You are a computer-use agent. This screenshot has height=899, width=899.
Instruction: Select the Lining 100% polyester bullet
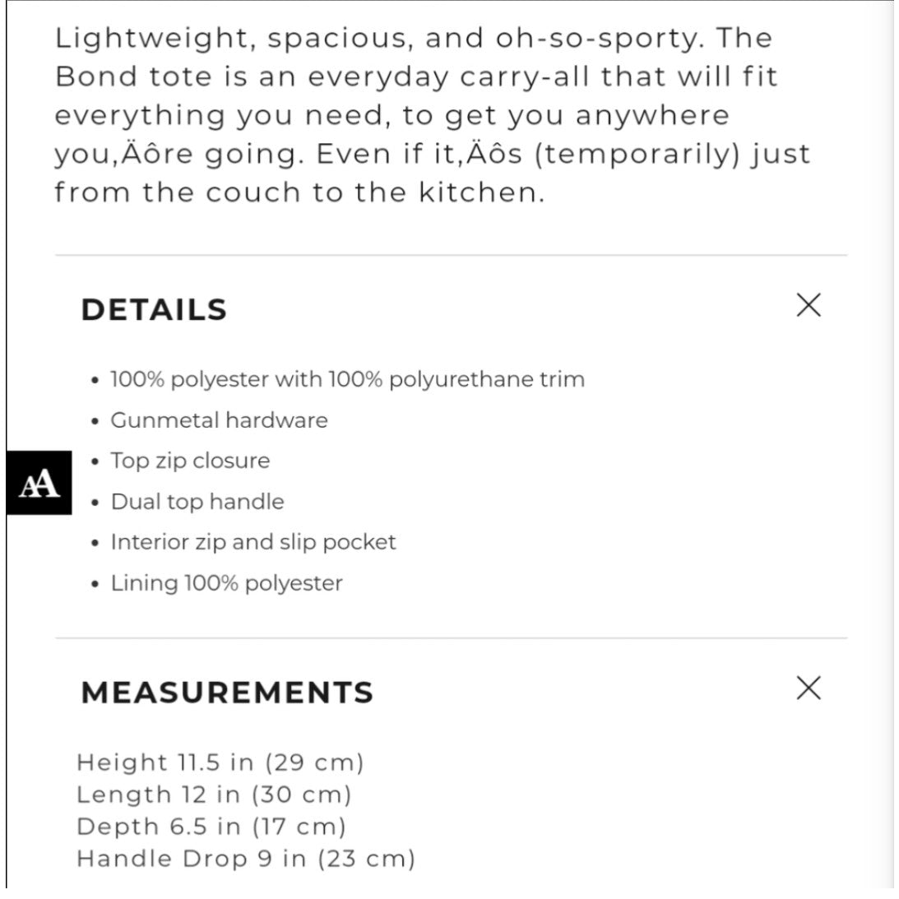(226, 583)
